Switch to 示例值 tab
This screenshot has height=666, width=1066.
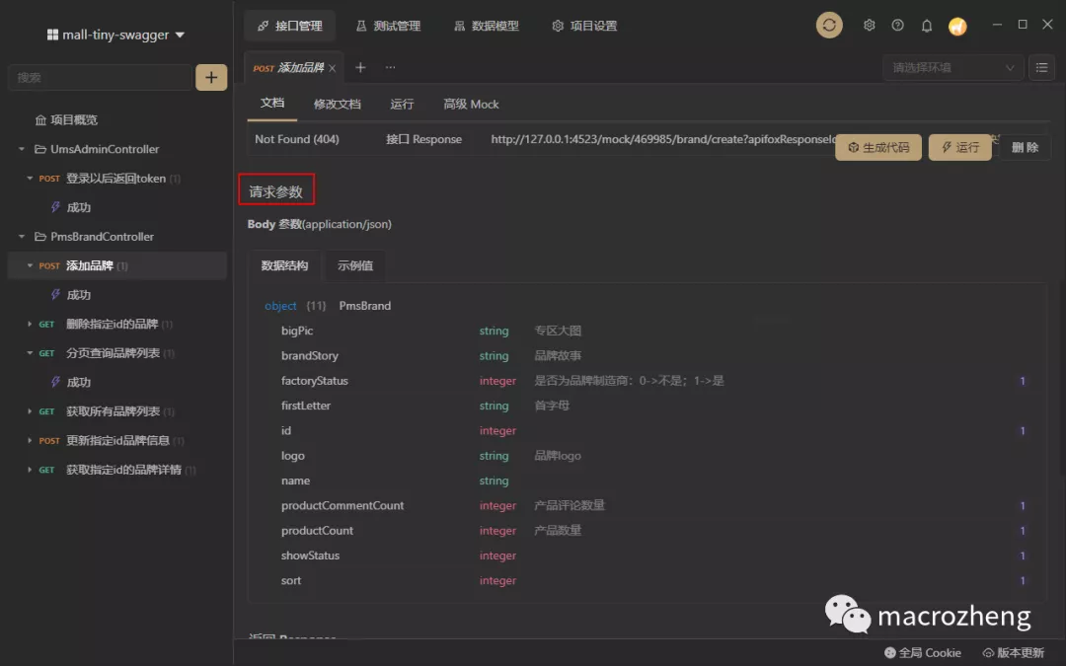355,265
